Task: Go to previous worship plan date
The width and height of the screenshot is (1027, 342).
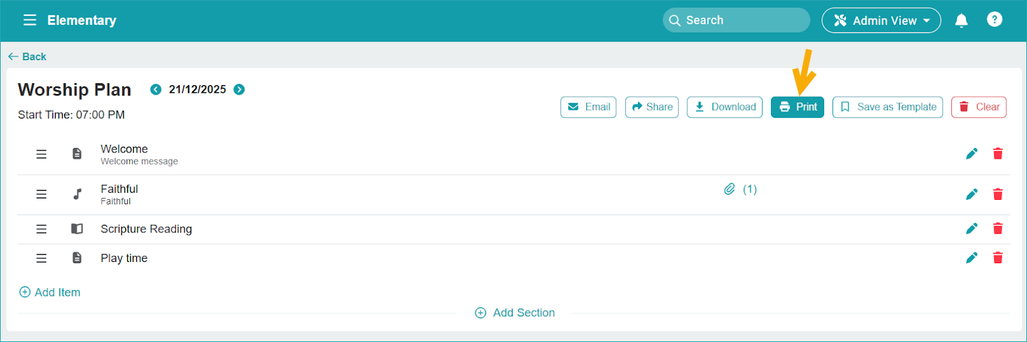Action: 155,90
